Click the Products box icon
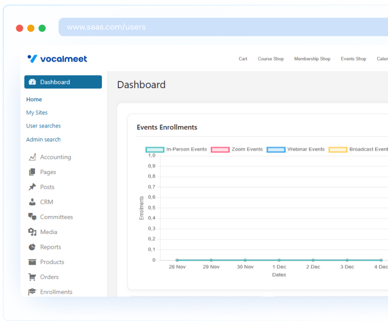The height and width of the screenshot is (321, 388). point(32,262)
